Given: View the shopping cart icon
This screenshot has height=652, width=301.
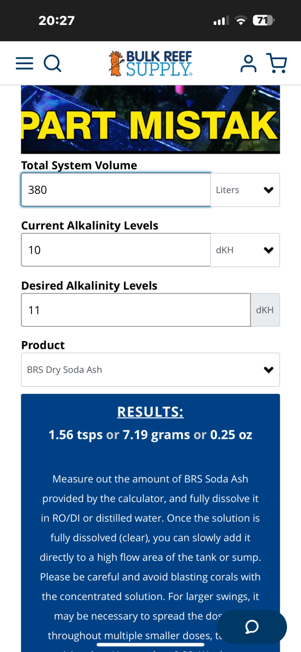Looking at the screenshot, I should click(277, 63).
